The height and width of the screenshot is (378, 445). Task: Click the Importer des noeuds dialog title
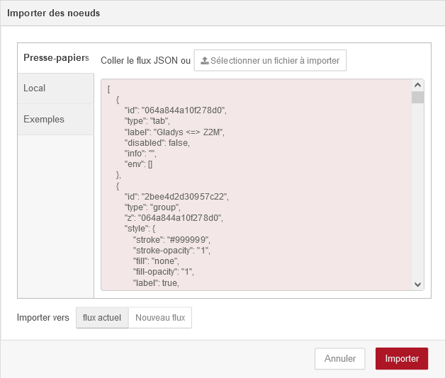click(53, 13)
